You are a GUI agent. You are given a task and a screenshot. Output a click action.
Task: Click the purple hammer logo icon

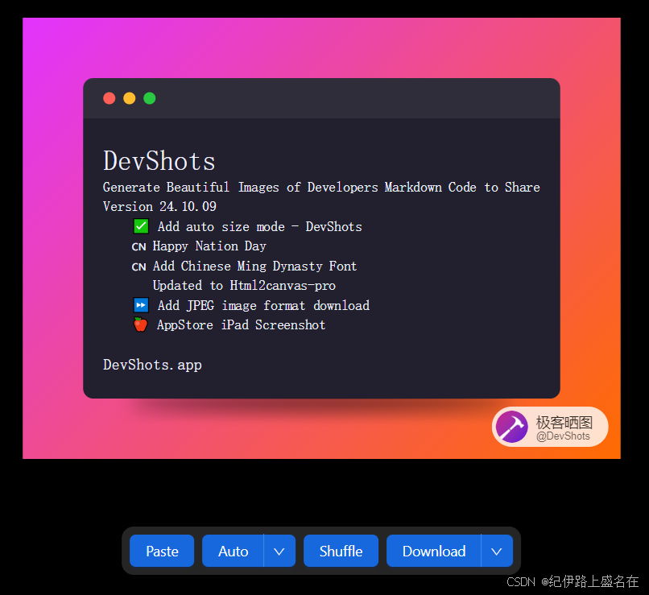click(512, 427)
